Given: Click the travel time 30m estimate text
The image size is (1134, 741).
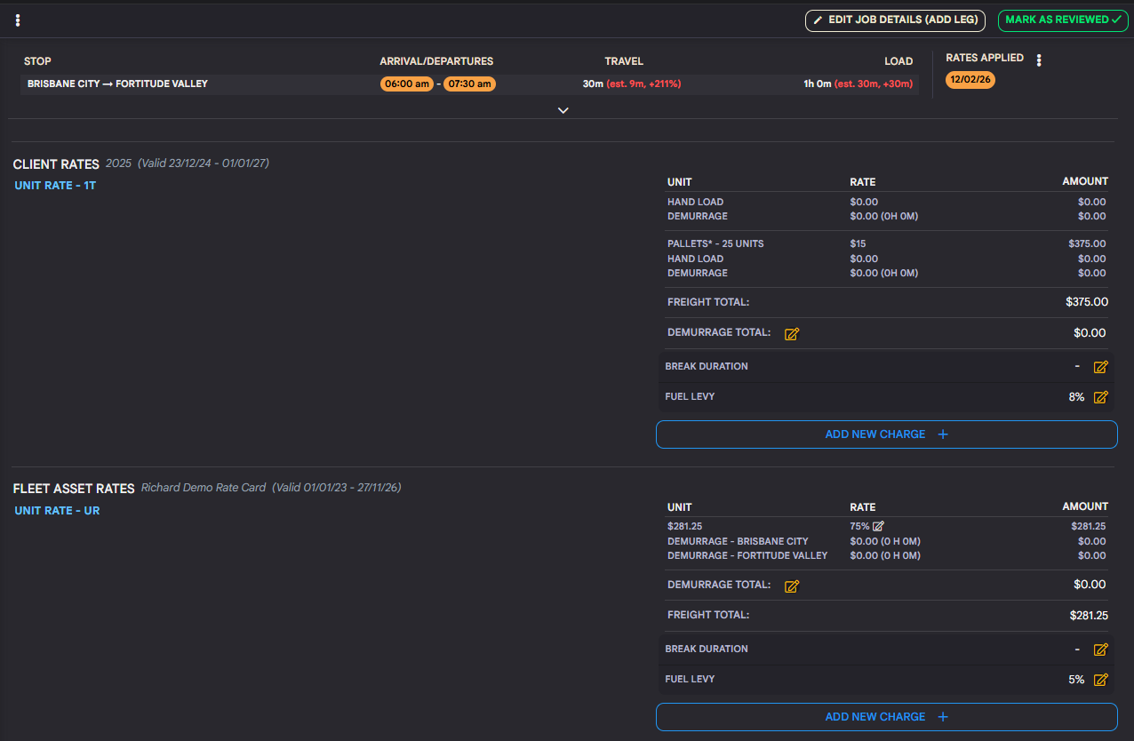Looking at the screenshot, I should click(x=632, y=84).
